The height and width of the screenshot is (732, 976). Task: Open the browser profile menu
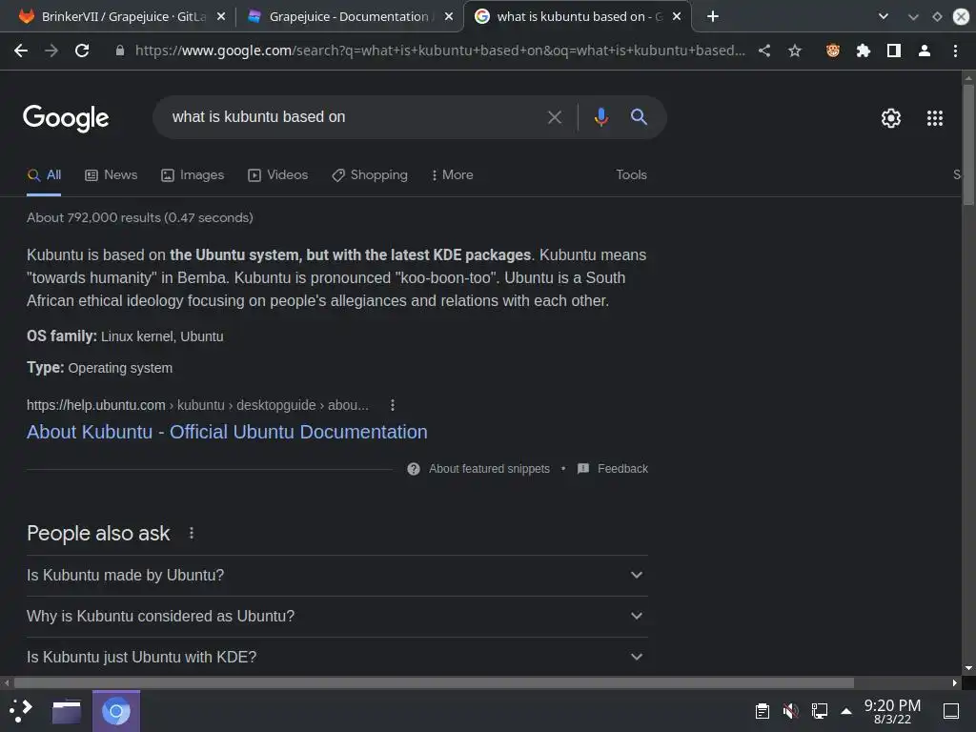[925, 51]
